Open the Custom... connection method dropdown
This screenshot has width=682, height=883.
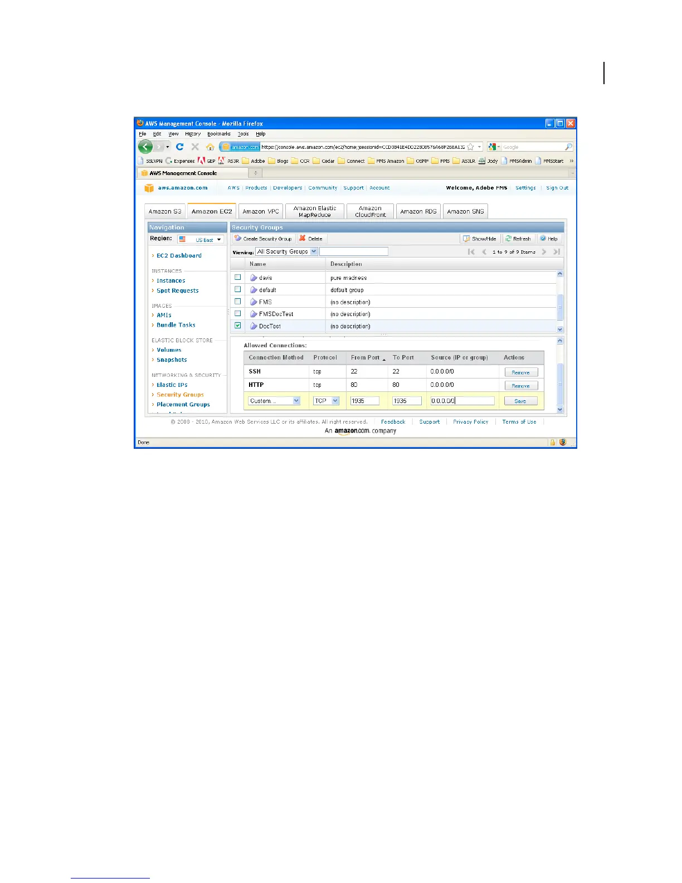coord(274,401)
